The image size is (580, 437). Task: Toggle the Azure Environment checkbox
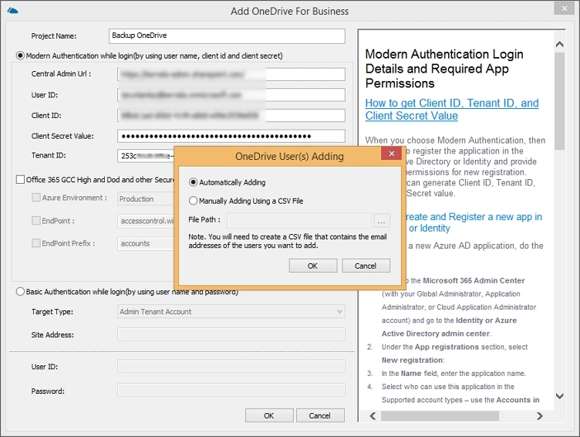click(36, 198)
